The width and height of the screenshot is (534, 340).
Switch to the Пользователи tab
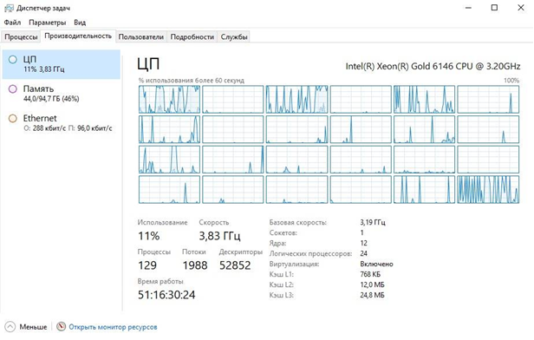point(140,36)
